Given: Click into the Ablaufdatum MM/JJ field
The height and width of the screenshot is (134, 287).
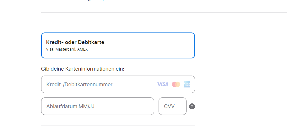Looking at the screenshot, I should 97,106.
